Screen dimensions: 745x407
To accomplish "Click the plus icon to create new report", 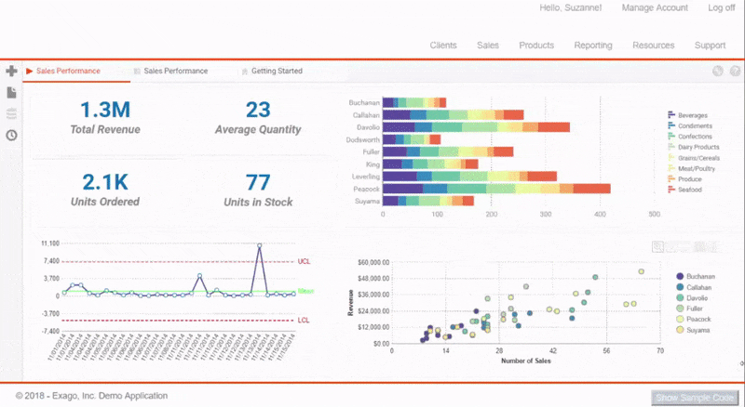I will (11, 72).
